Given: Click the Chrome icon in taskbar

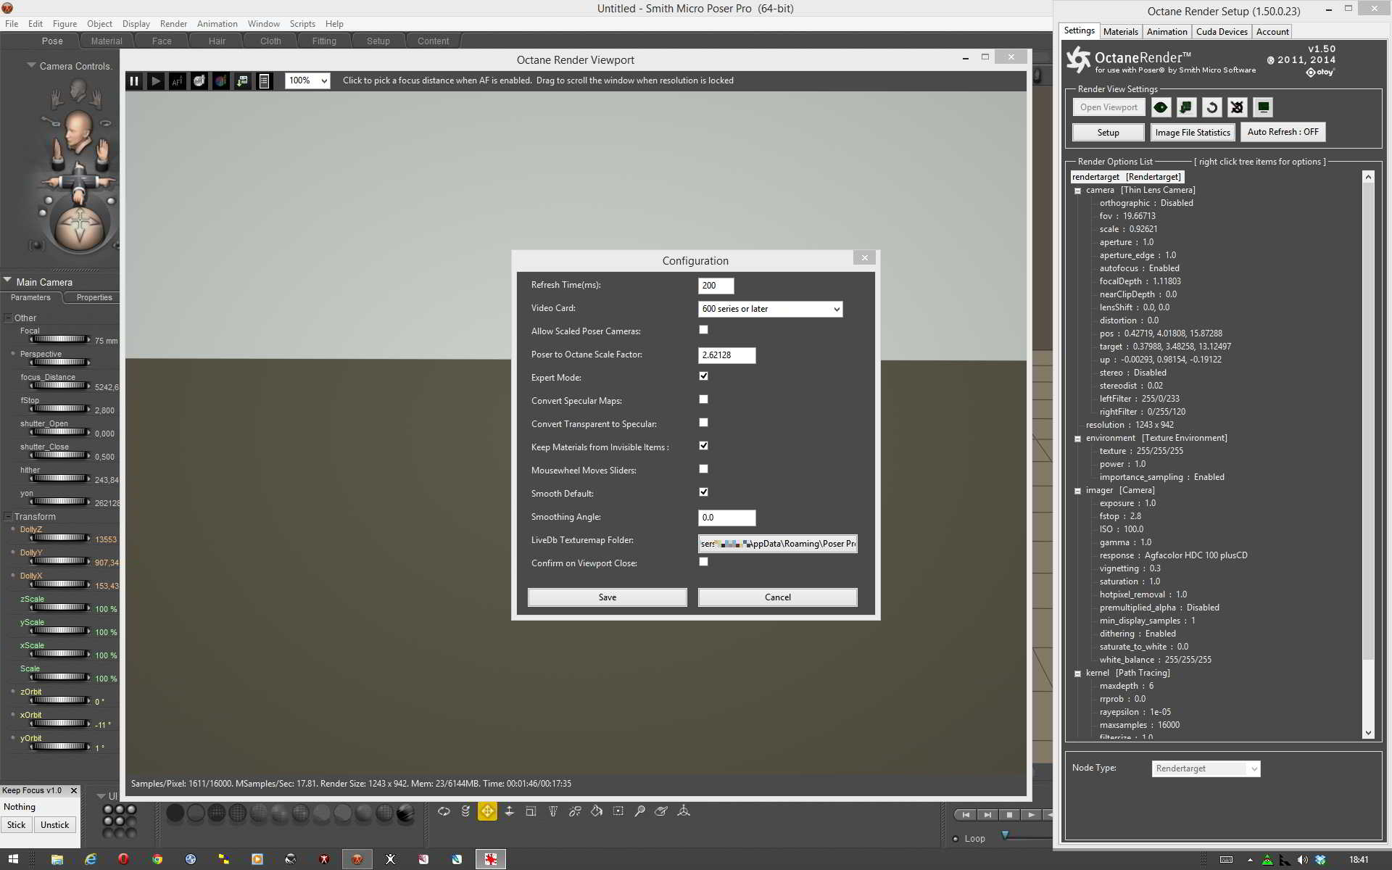Looking at the screenshot, I should coord(157,859).
